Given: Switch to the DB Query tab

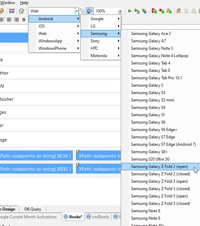Looking at the screenshot, I should tap(33, 209).
